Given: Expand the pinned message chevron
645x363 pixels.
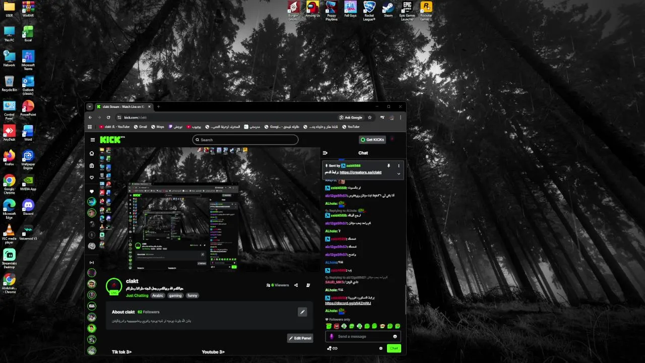Looking at the screenshot, I should (399, 173).
